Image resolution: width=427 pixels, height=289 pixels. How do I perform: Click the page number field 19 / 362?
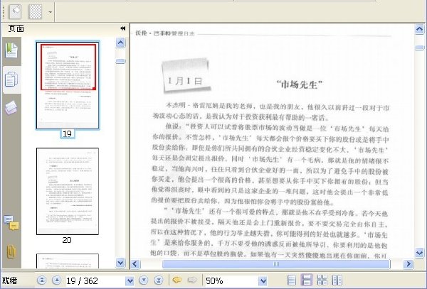(x=95, y=280)
